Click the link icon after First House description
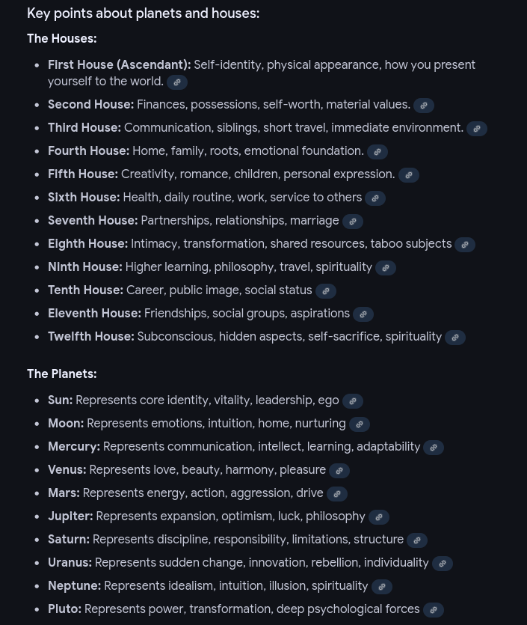Viewport: 527px width, 625px height. point(177,82)
